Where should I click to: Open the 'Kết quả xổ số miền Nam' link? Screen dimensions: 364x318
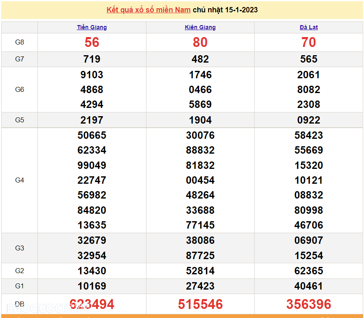pyautogui.click(x=148, y=10)
